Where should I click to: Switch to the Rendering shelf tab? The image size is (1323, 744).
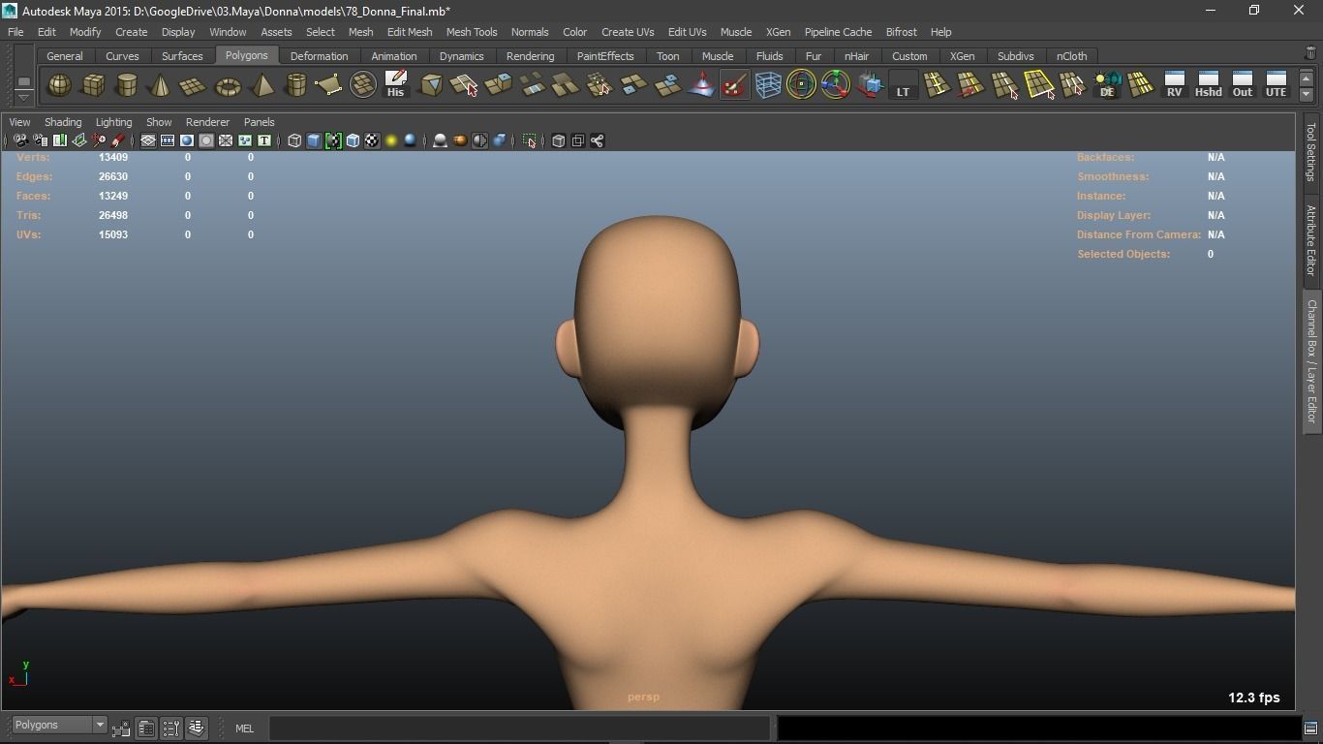point(530,56)
